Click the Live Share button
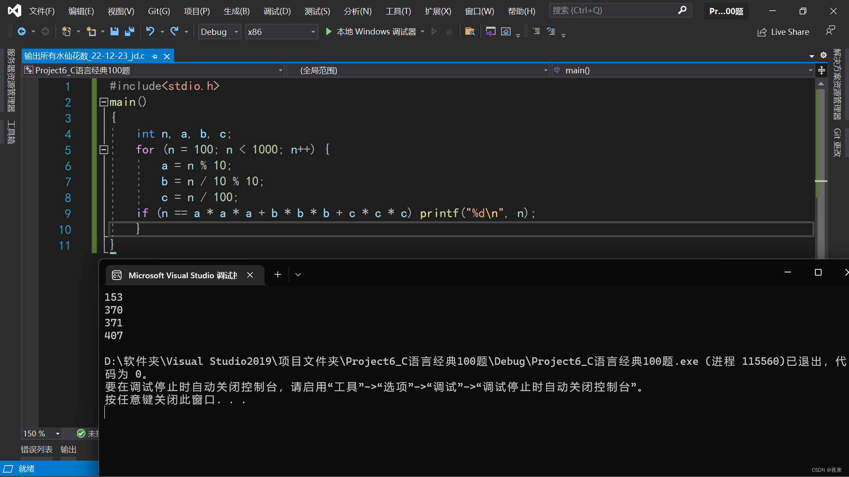The image size is (849, 477). (x=783, y=32)
